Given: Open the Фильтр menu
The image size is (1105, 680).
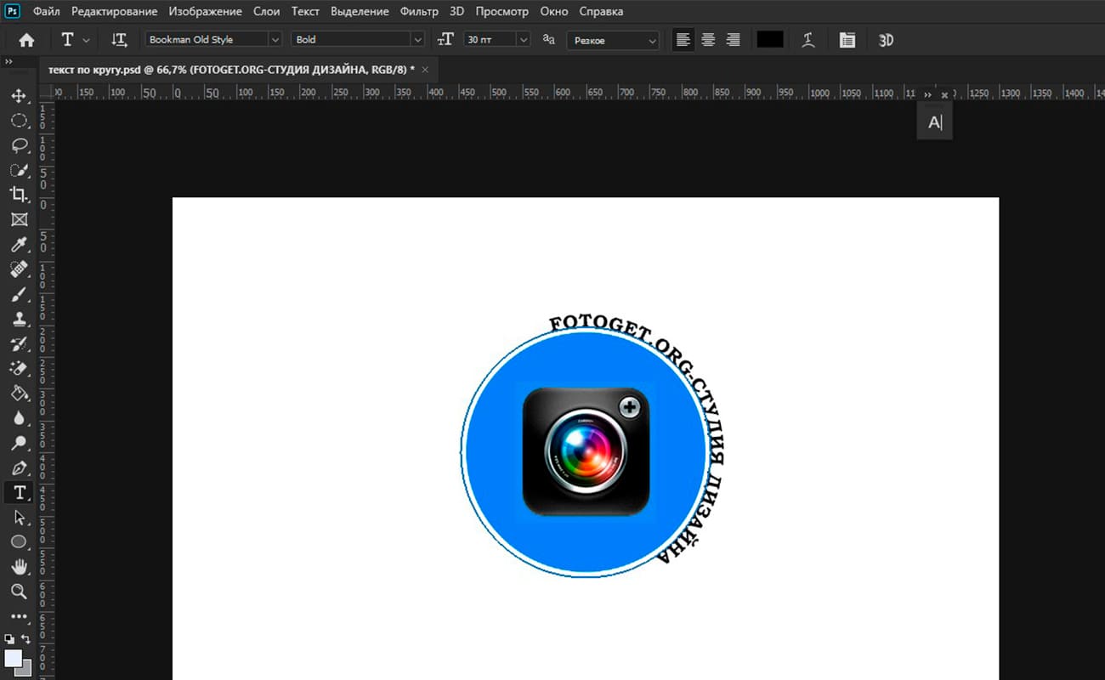Looking at the screenshot, I should point(419,12).
